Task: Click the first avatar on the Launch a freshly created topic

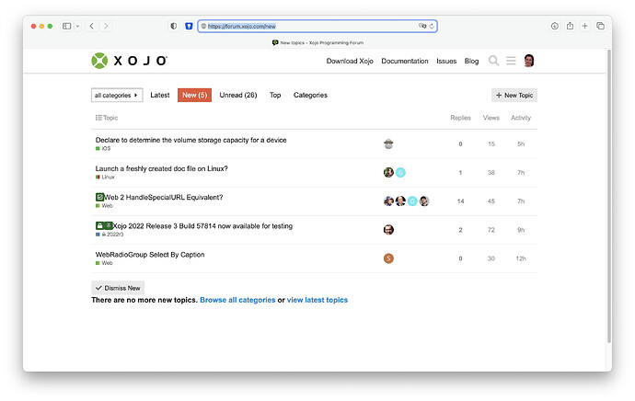Action: [388, 172]
